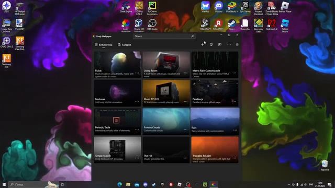
Task: Switch to the Библиотека tab
Action: [x=104, y=45]
